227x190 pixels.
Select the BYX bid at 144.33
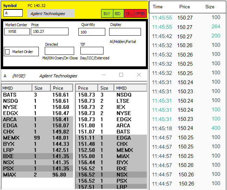coord(37,144)
